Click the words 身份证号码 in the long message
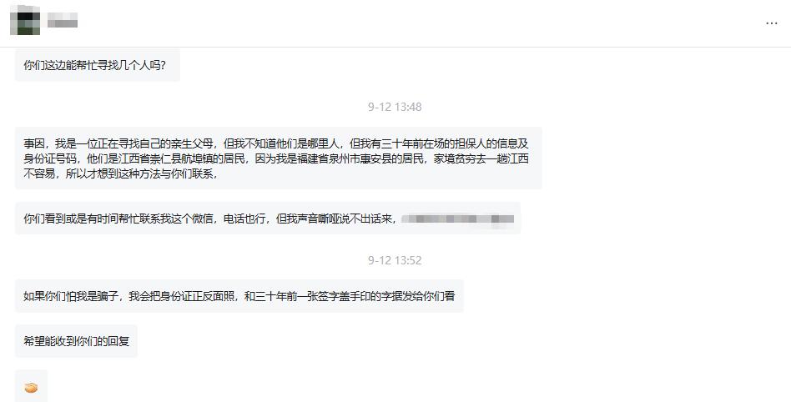The image size is (791, 402). coord(50,158)
